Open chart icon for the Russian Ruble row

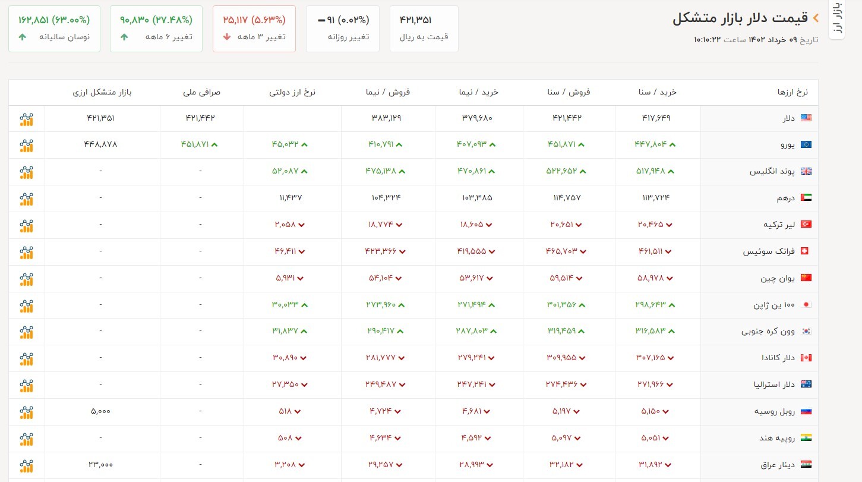pyautogui.click(x=26, y=412)
